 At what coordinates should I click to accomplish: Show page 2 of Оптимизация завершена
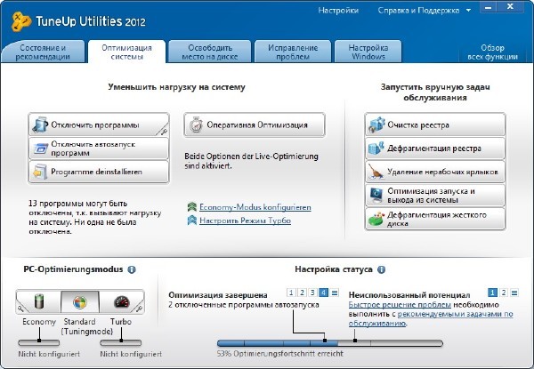click(302, 293)
